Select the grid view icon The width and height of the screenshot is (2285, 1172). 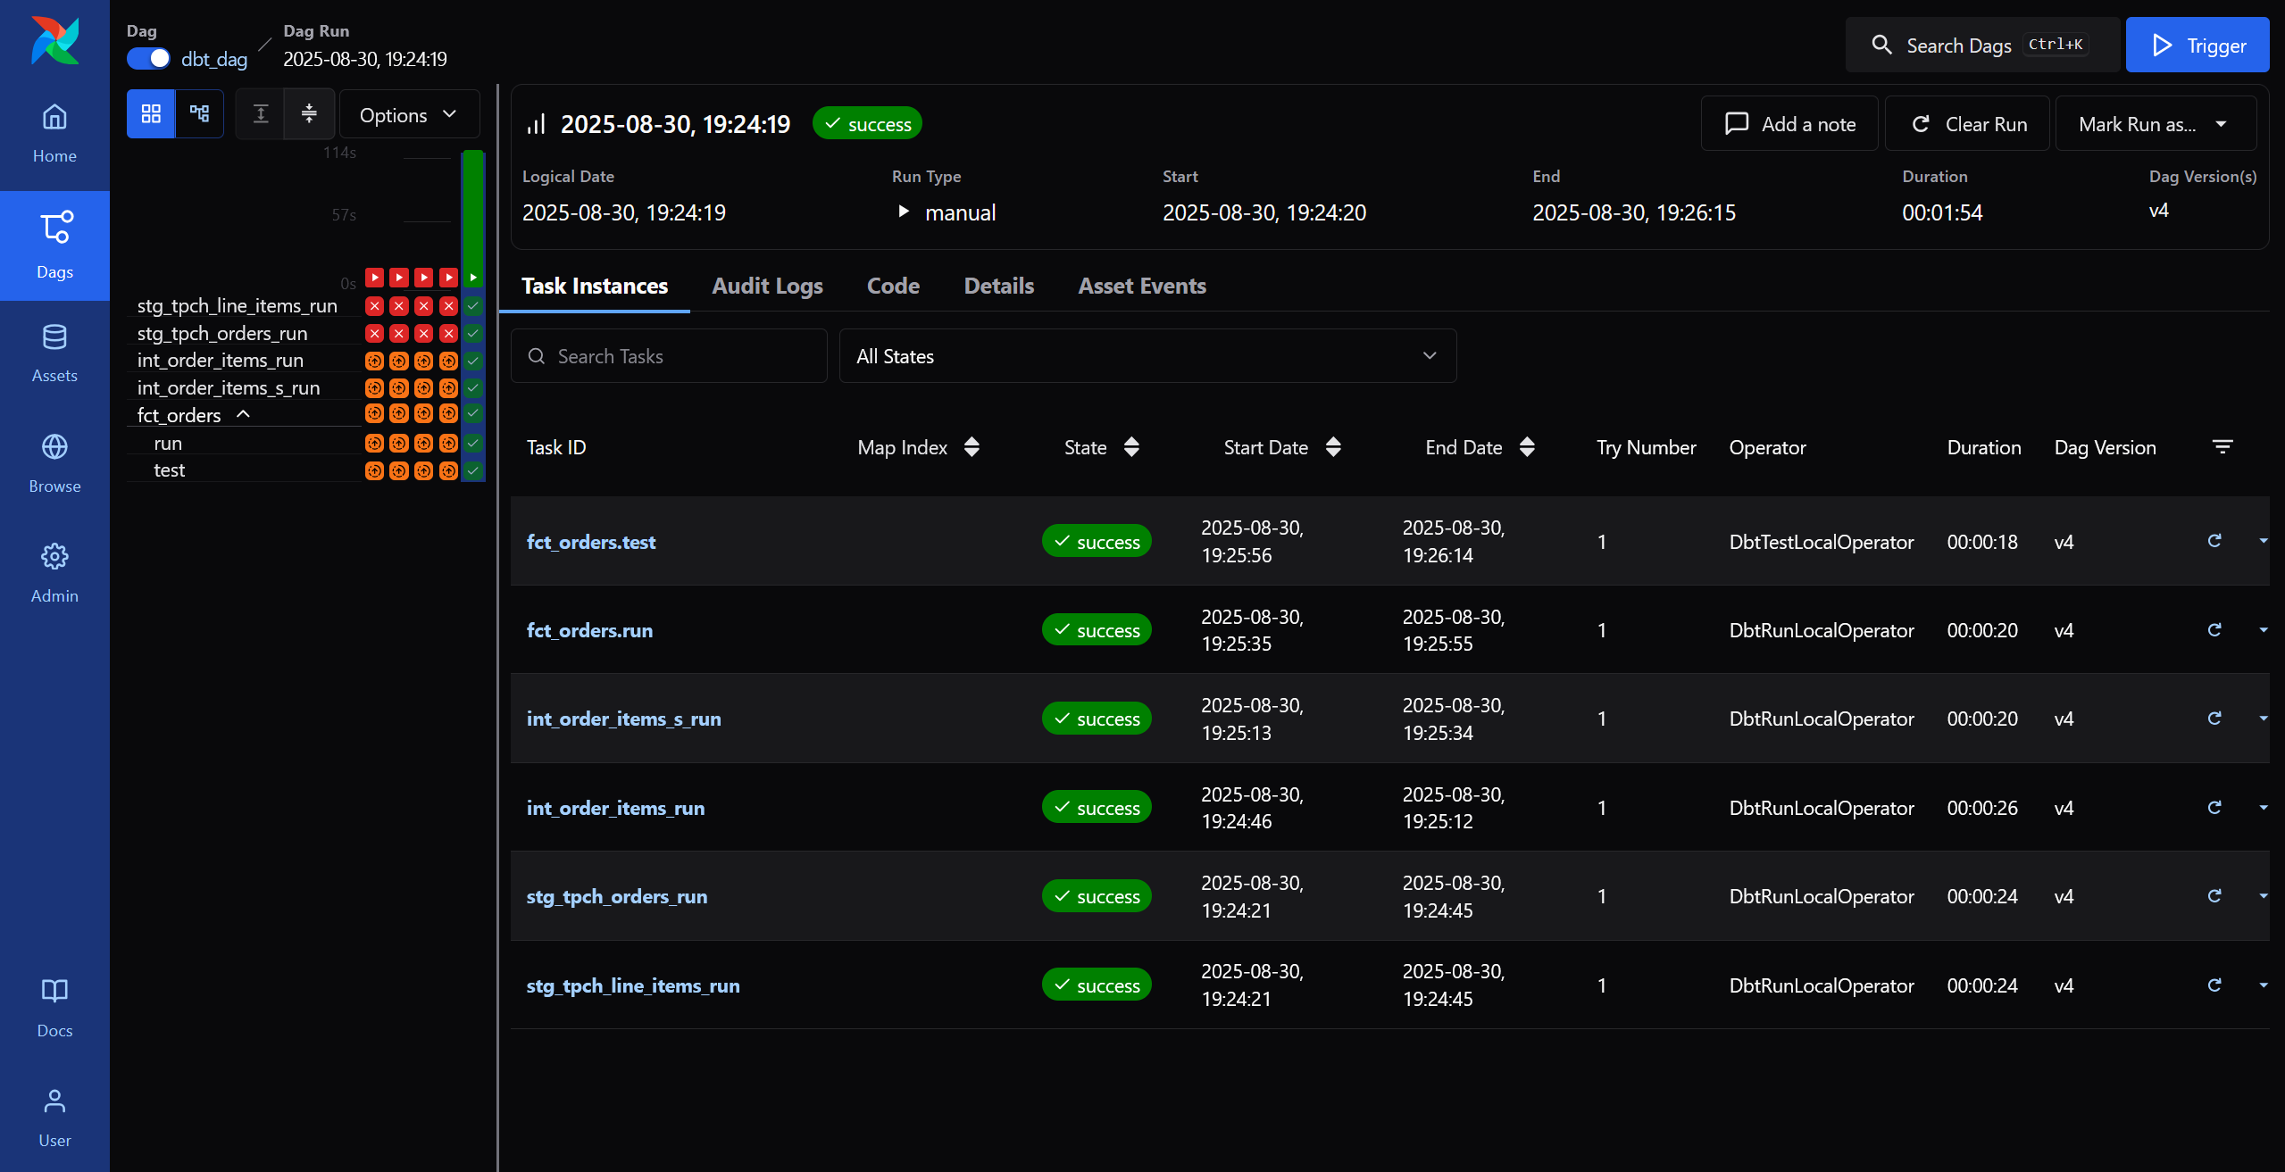pyautogui.click(x=151, y=114)
